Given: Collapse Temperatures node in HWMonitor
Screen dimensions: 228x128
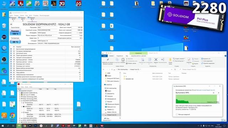Looking at the screenshot, I should point(22,103).
